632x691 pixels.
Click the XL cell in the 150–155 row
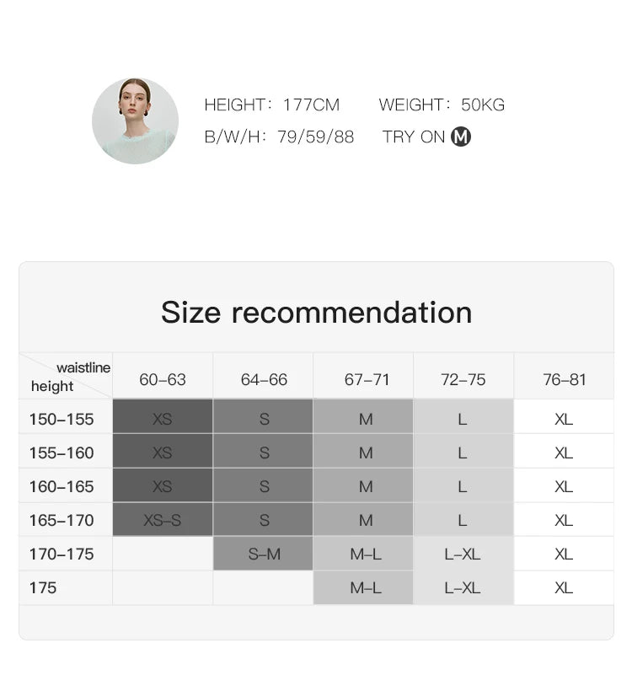(564, 419)
